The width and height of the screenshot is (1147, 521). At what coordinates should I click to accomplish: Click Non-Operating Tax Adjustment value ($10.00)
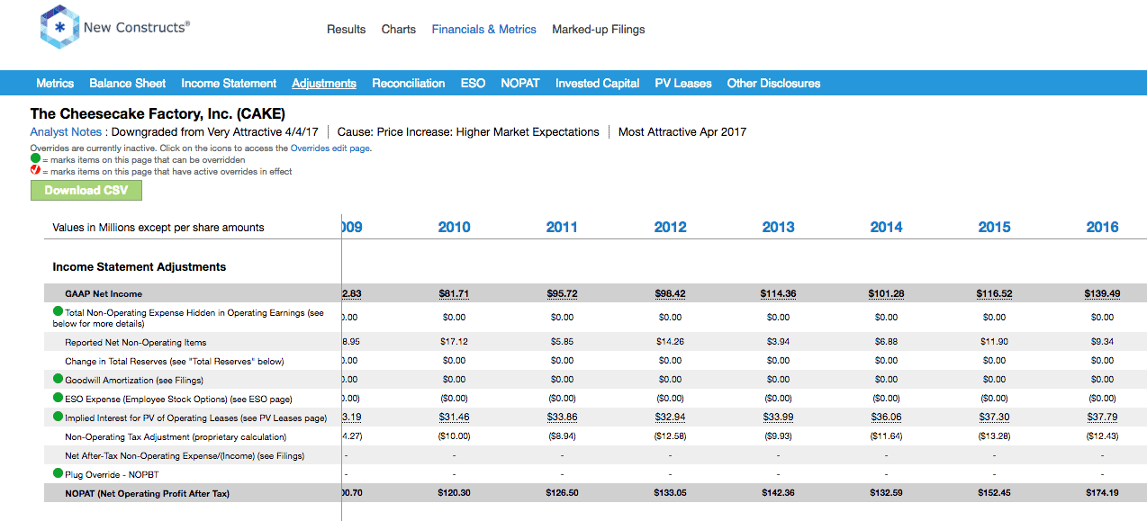click(455, 436)
